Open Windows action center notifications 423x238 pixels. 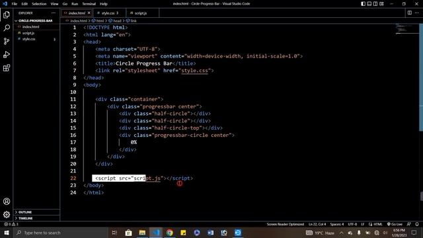pos(414,233)
